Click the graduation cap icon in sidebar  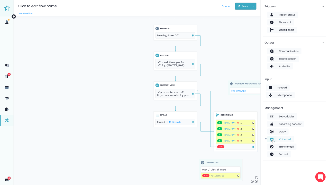(x=7, y=98)
